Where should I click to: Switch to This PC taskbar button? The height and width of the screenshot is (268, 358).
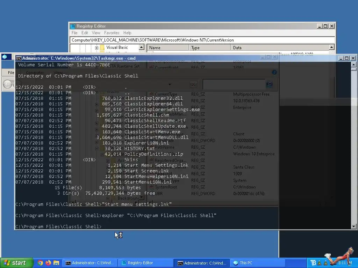click(257, 263)
